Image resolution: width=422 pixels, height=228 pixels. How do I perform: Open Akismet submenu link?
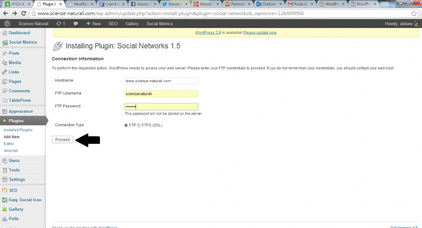click(11, 151)
